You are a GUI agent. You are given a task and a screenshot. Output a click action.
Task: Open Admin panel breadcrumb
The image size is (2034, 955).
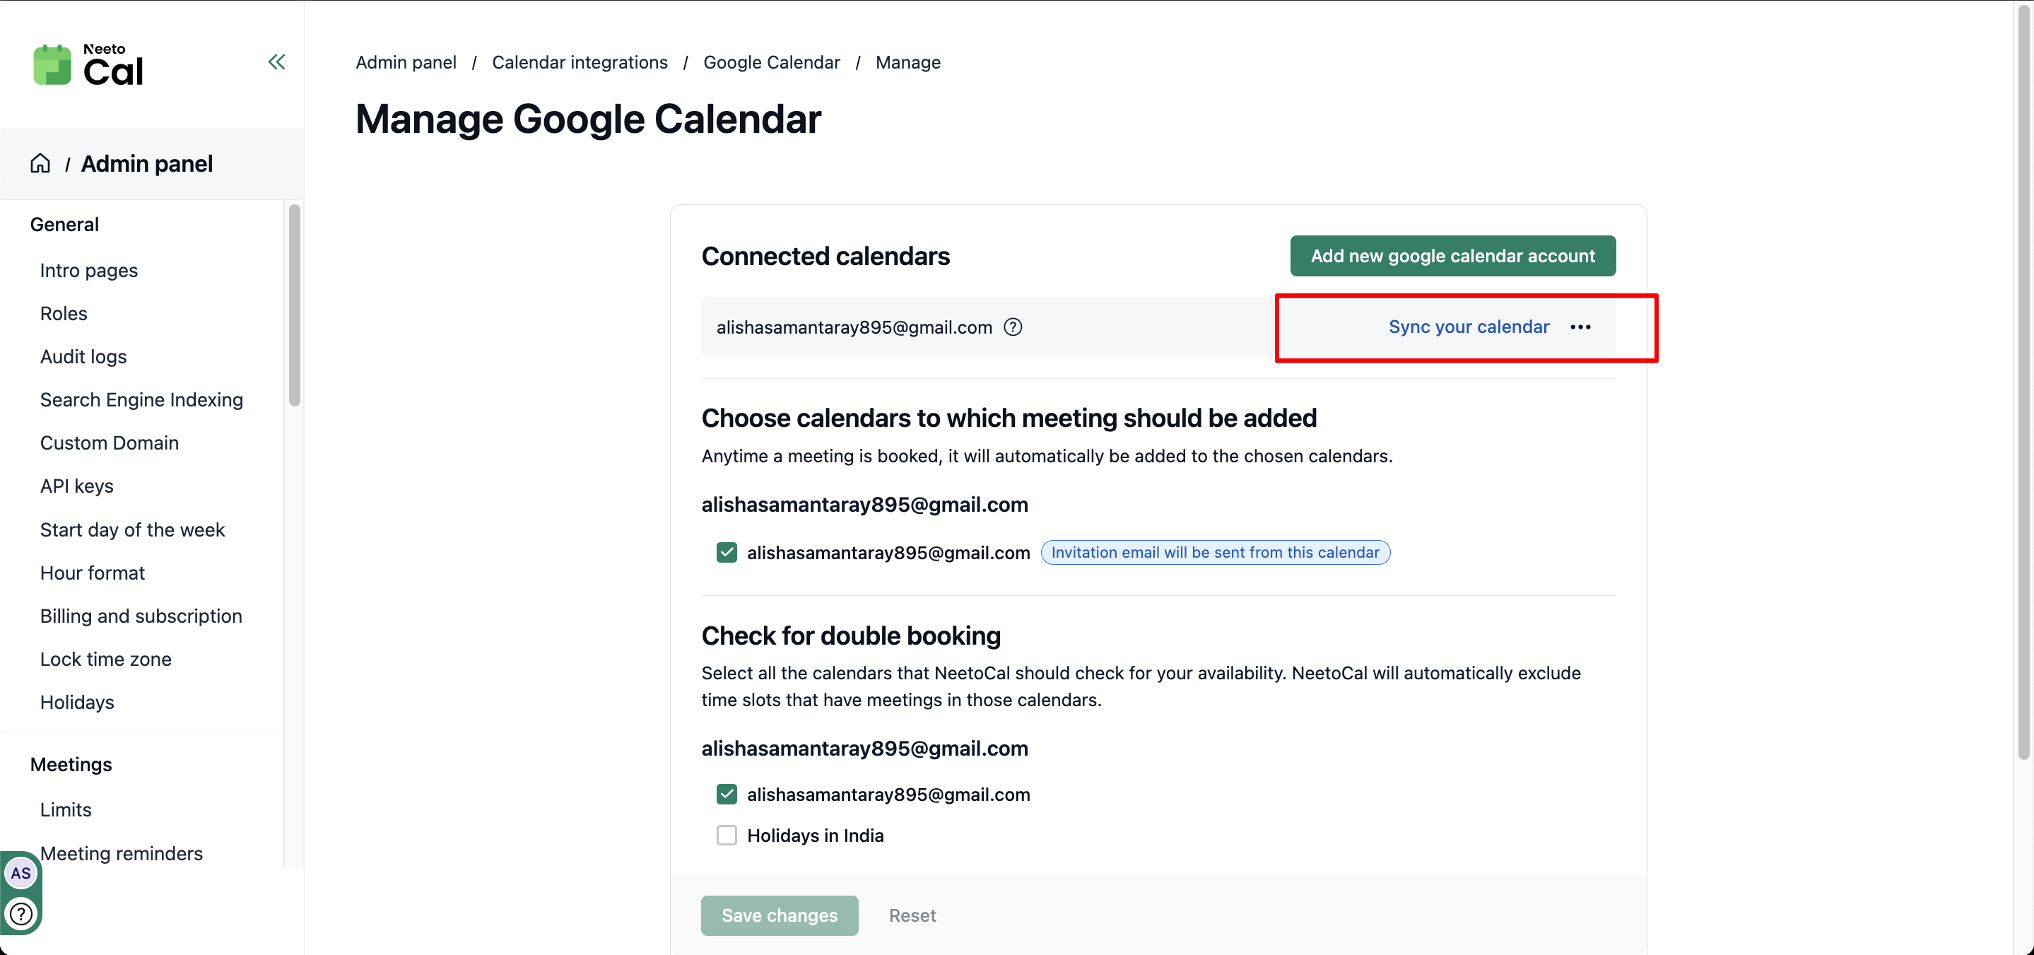coord(406,62)
